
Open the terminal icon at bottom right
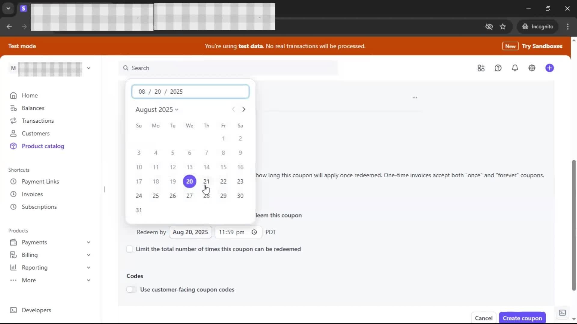tap(562, 313)
